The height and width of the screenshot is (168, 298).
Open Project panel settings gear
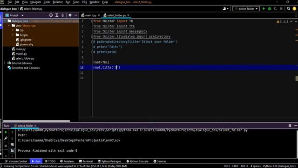click(x=70, y=15)
